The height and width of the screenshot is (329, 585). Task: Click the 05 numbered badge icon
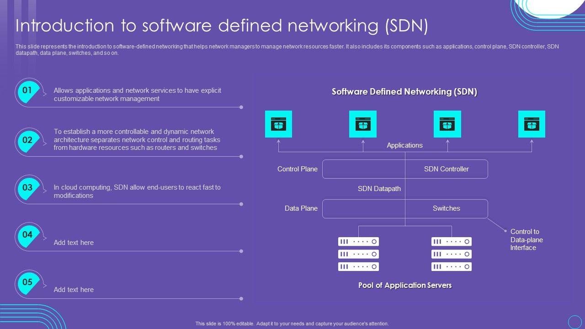[x=28, y=282]
